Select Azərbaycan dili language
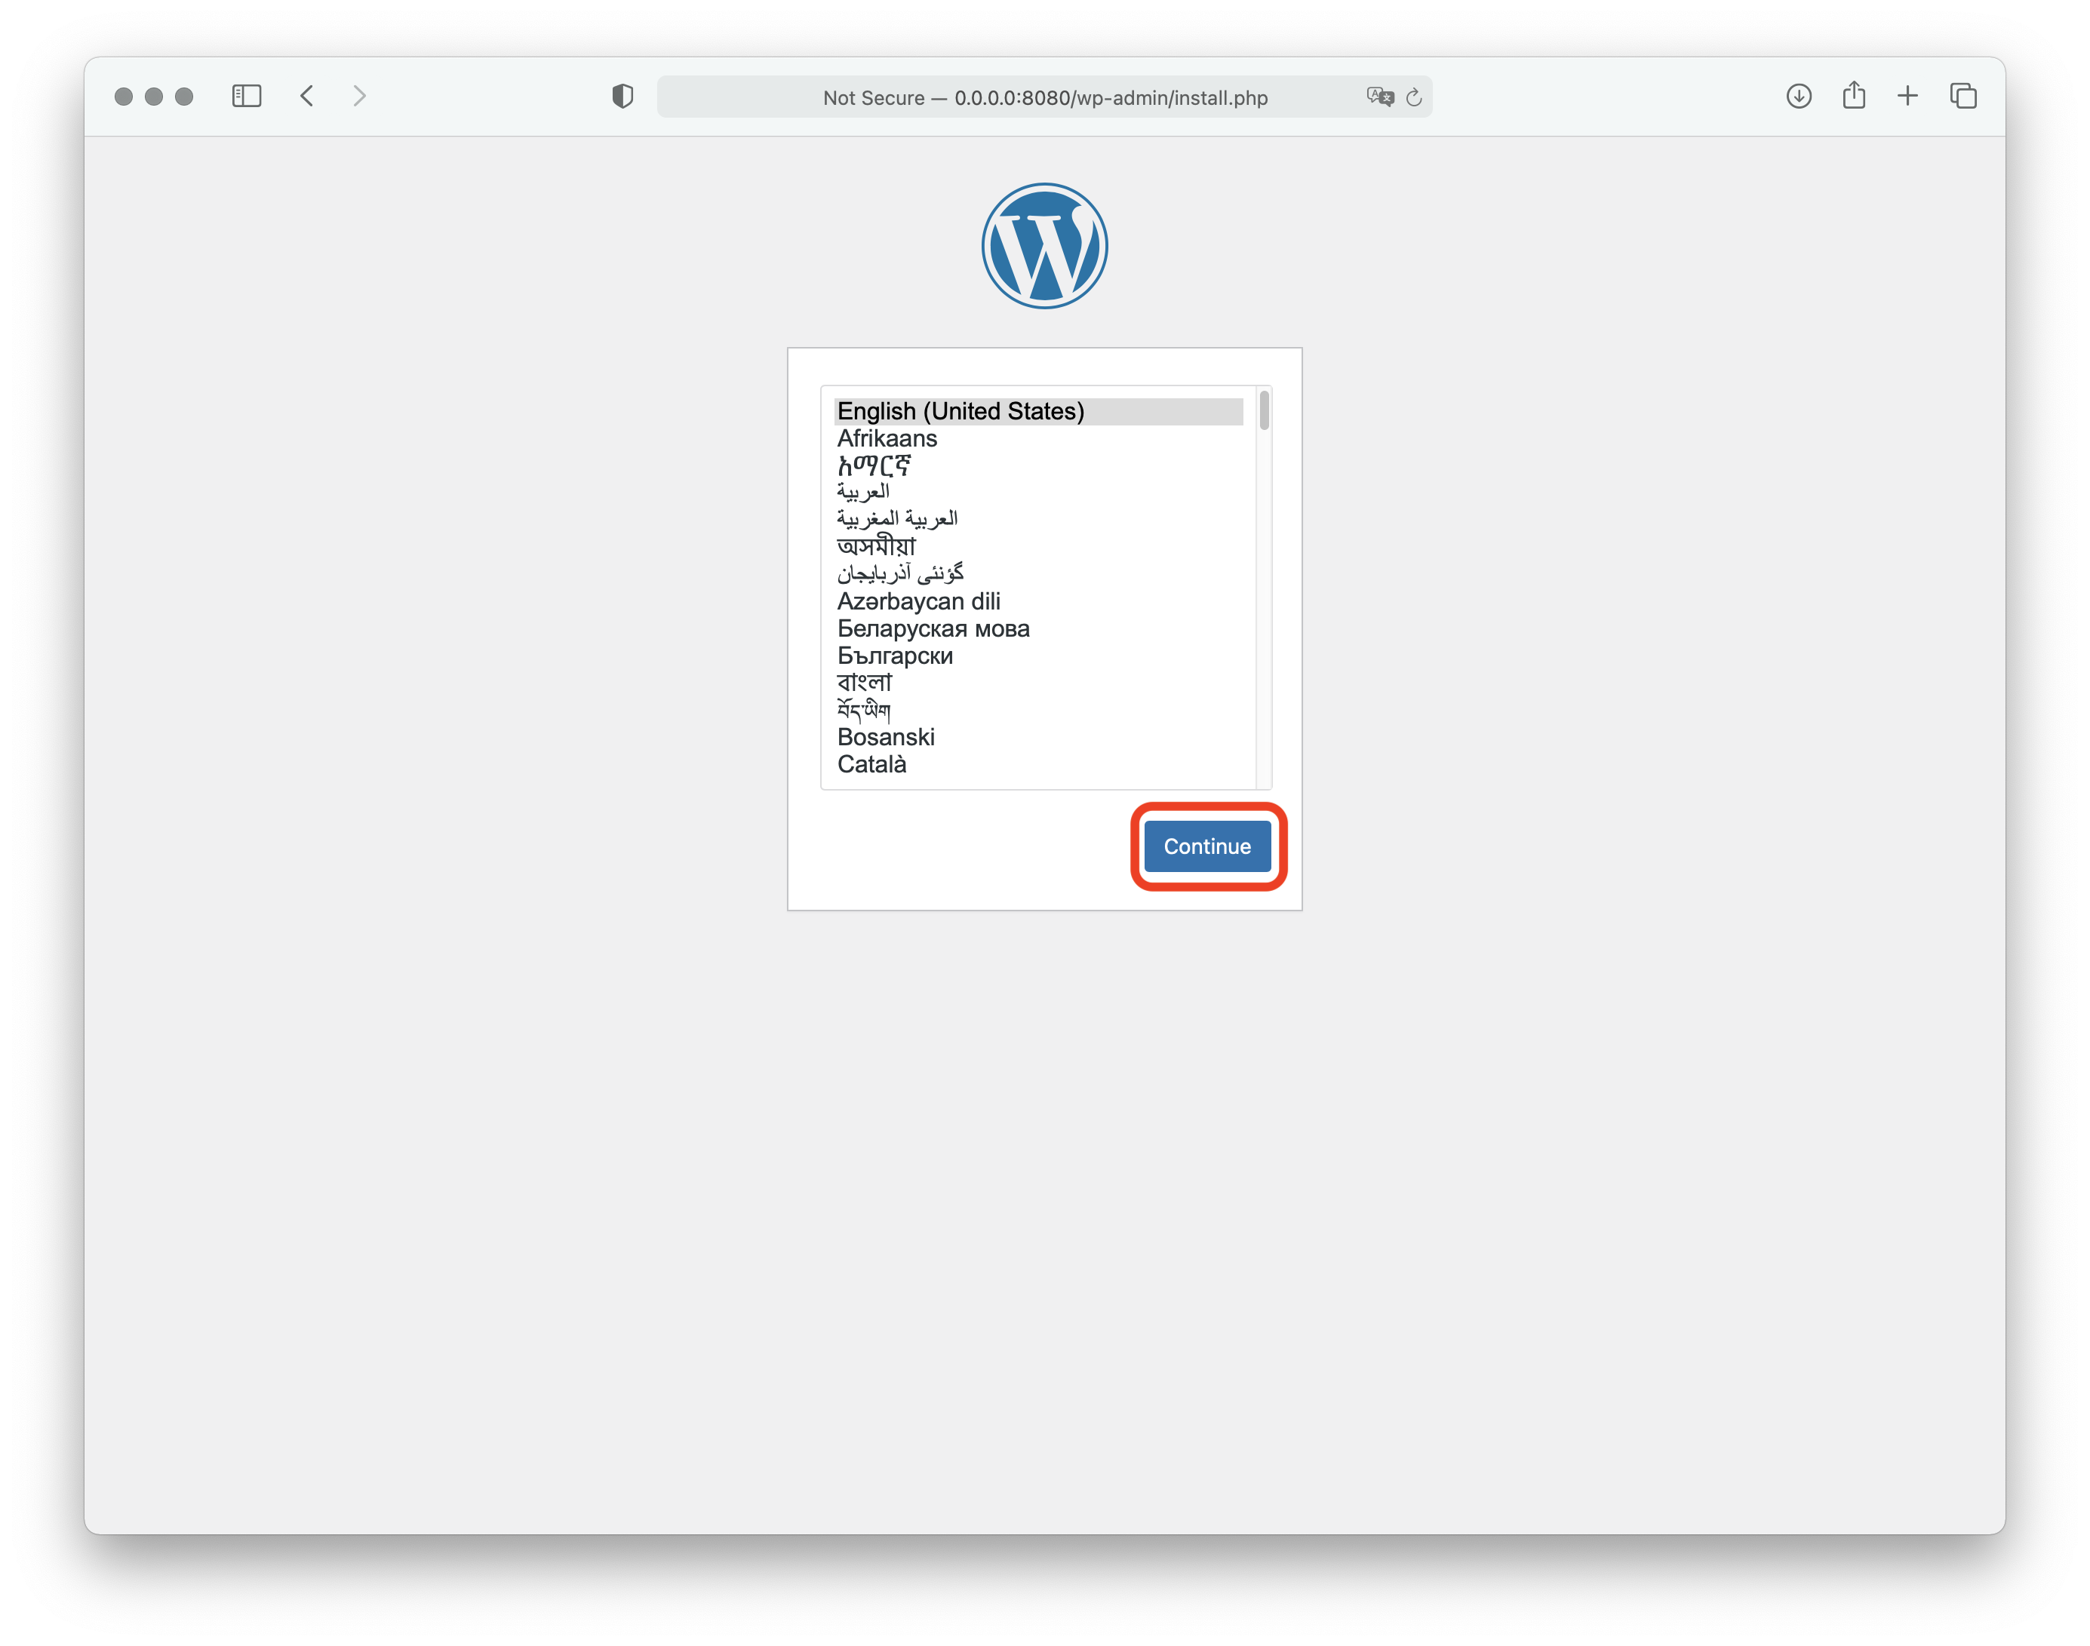Image resolution: width=2090 pixels, height=1646 pixels. point(1039,601)
